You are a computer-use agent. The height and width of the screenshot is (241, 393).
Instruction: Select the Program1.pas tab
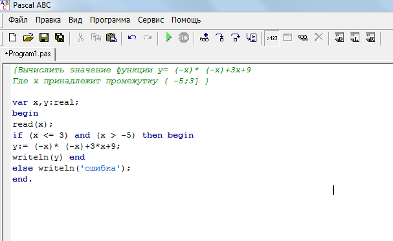(28, 54)
